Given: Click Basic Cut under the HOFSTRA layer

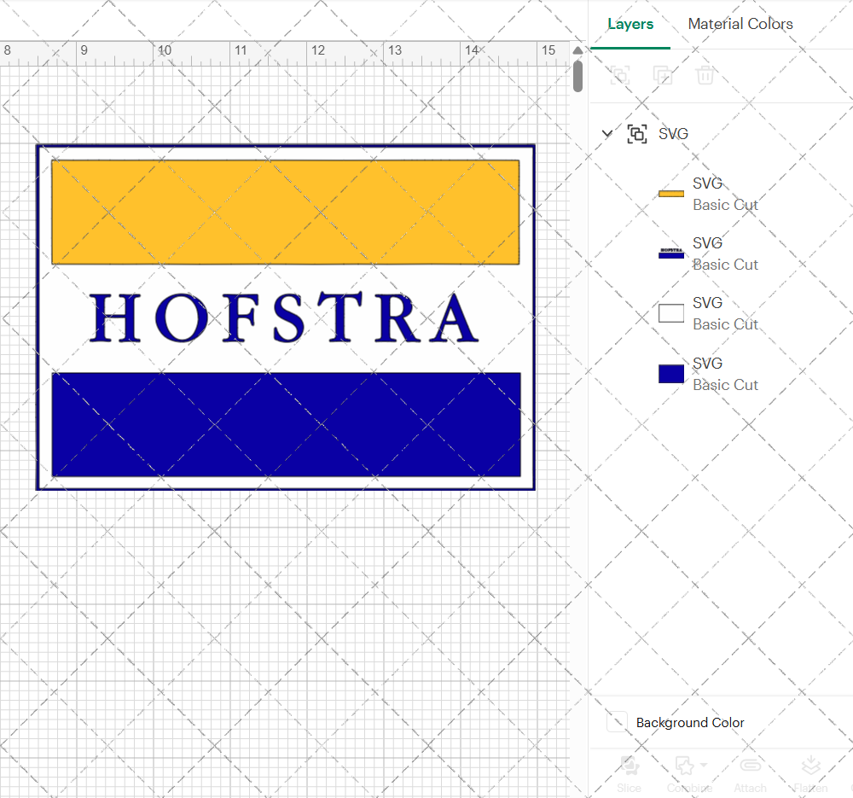Looking at the screenshot, I should (x=725, y=265).
